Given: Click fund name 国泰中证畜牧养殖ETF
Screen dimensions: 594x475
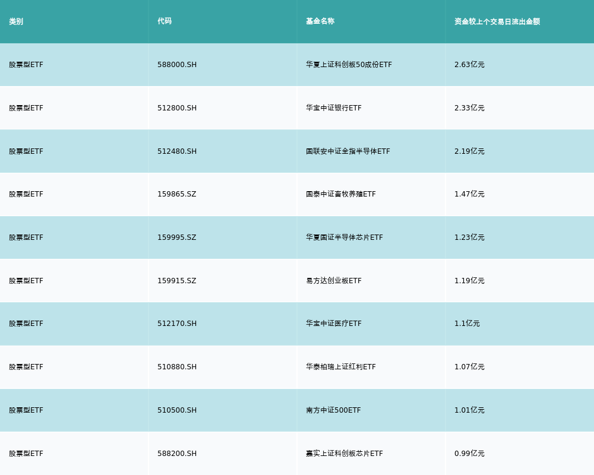Looking at the screenshot, I should [x=341, y=194].
